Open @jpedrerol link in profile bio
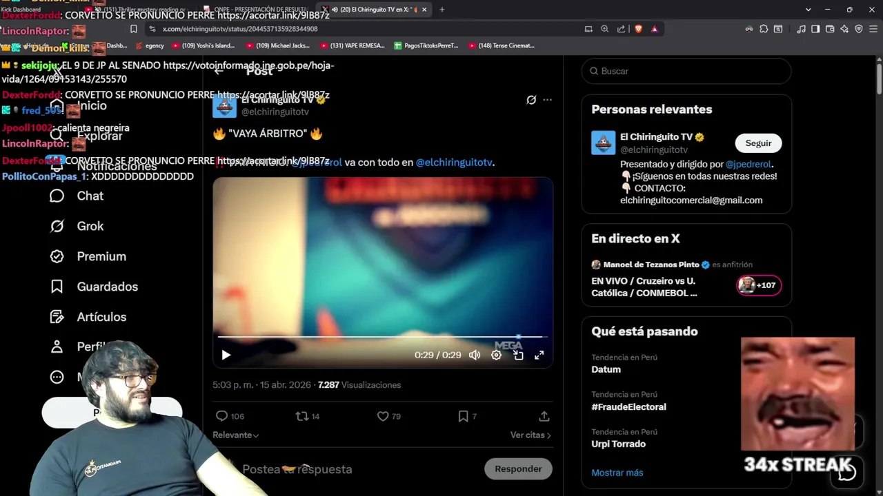 point(748,165)
